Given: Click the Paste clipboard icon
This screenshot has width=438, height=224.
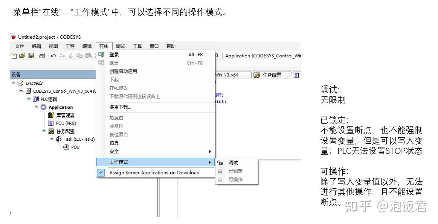Looking at the screenshot, I should (88, 56).
